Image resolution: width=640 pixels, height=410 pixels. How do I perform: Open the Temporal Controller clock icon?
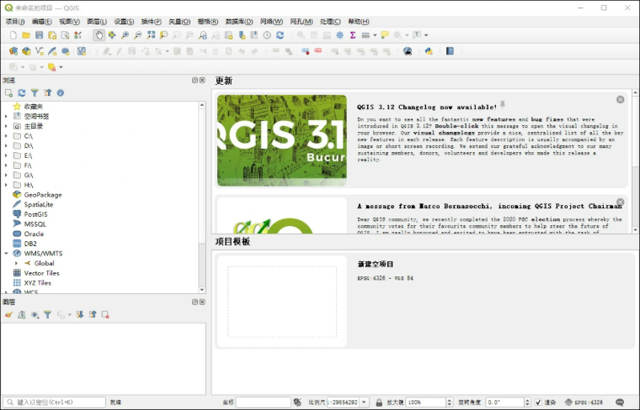click(x=267, y=35)
